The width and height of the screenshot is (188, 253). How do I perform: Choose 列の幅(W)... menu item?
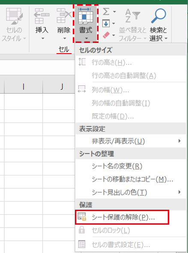[x=131, y=90]
